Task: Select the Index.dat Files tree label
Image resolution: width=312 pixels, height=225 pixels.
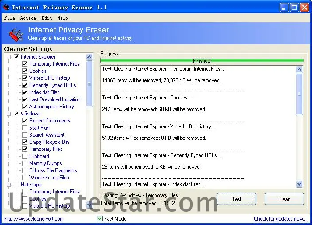Action: tap(44, 92)
